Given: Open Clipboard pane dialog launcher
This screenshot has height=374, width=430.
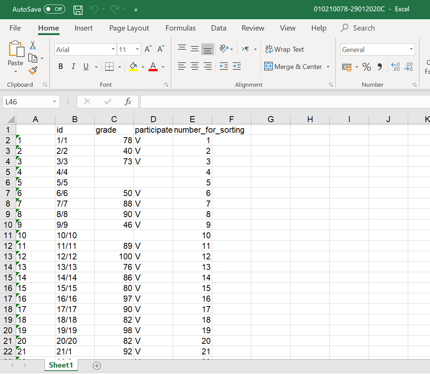Looking at the screenshot, I should (x=45, y=85).
